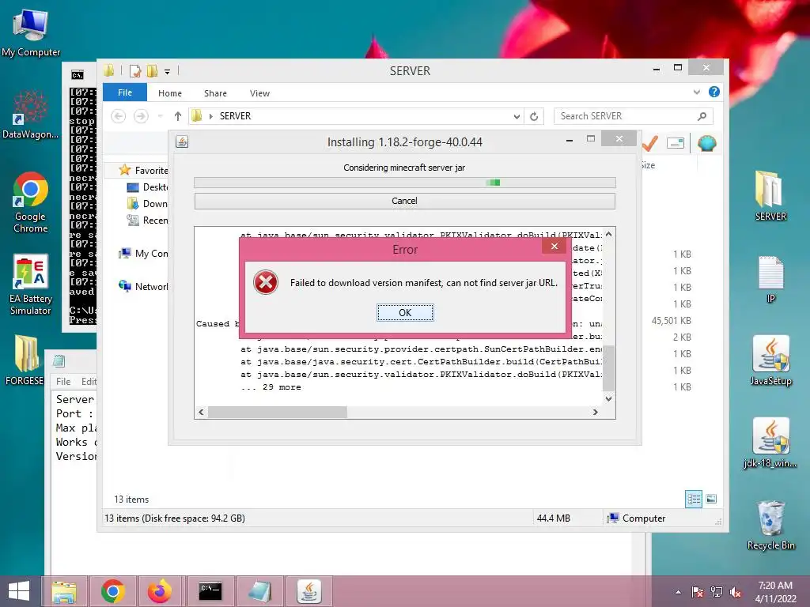Open the Share ribbon tab
Viewport: 810px width, 607px height.
[215, 93]
